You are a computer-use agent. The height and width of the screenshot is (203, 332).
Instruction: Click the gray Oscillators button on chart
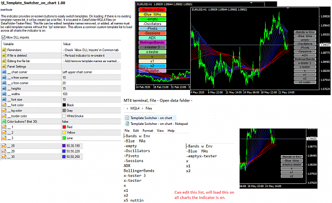(x=305, y=44)
